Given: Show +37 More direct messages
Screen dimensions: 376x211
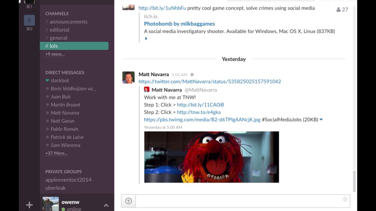Looking at the screenshot, I should point(56,153).
